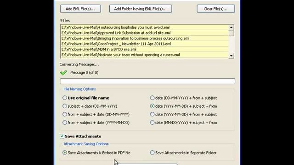The width and height of the screenshot is (294, 165).
Task: Click the '9 files' count label
Action: click(x=65, y=21)
